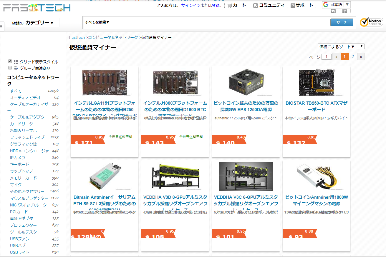Go to page 2 of results

[353, 57]
